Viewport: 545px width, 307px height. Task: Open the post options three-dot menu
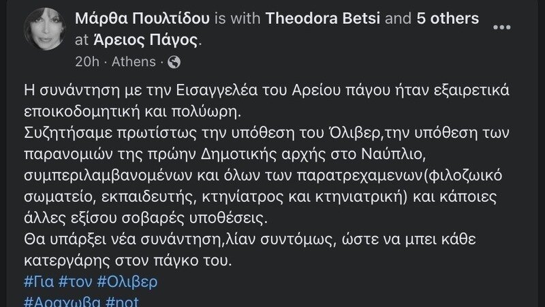tap(501, 27)
